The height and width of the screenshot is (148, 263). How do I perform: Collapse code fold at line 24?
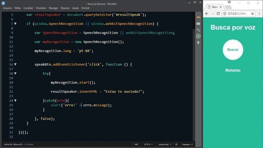(15, 100)
